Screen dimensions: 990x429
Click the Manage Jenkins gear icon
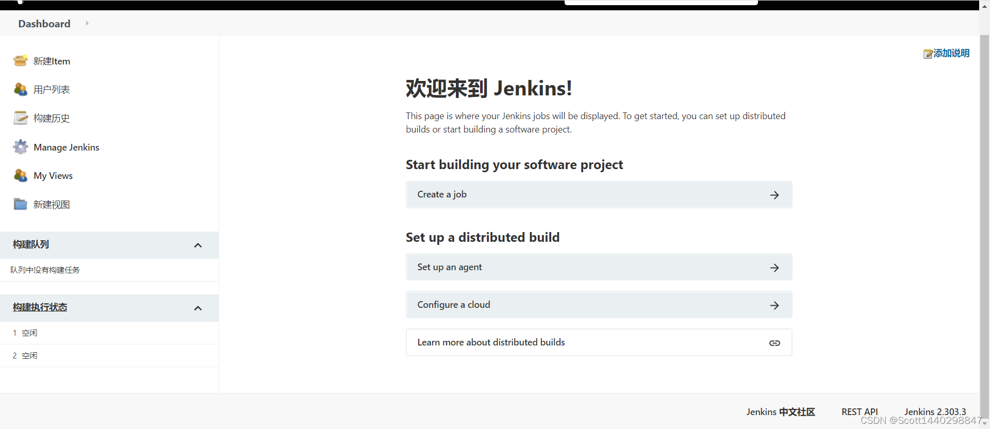(x=21, y=147)
